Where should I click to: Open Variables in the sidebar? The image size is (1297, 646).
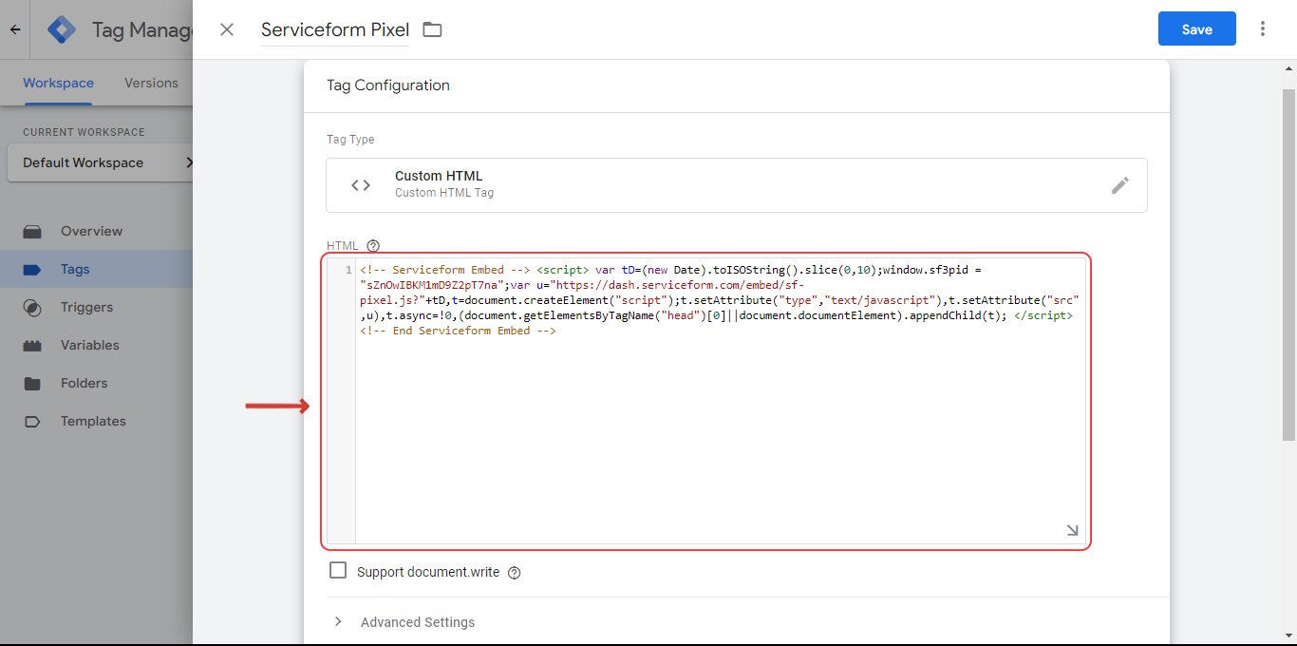tap(96, 345)
